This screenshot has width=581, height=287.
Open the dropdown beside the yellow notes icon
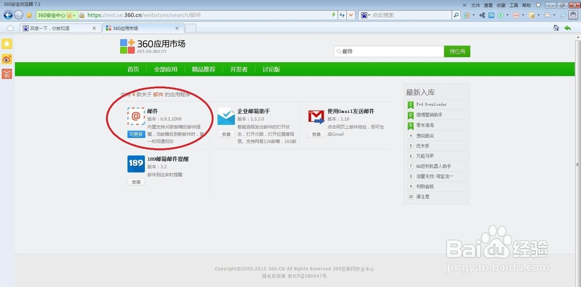pos(539,15)
